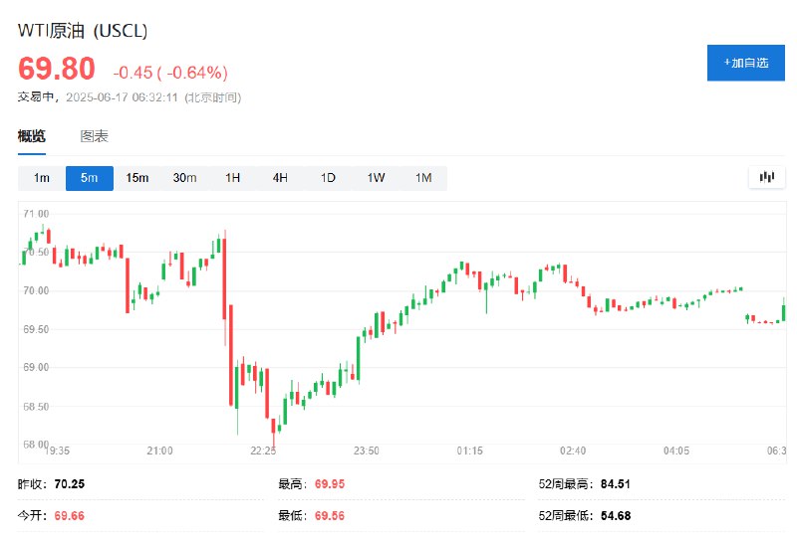
Task: Click the WTI原油 (USCL) title
Action: tap(83, 31)
